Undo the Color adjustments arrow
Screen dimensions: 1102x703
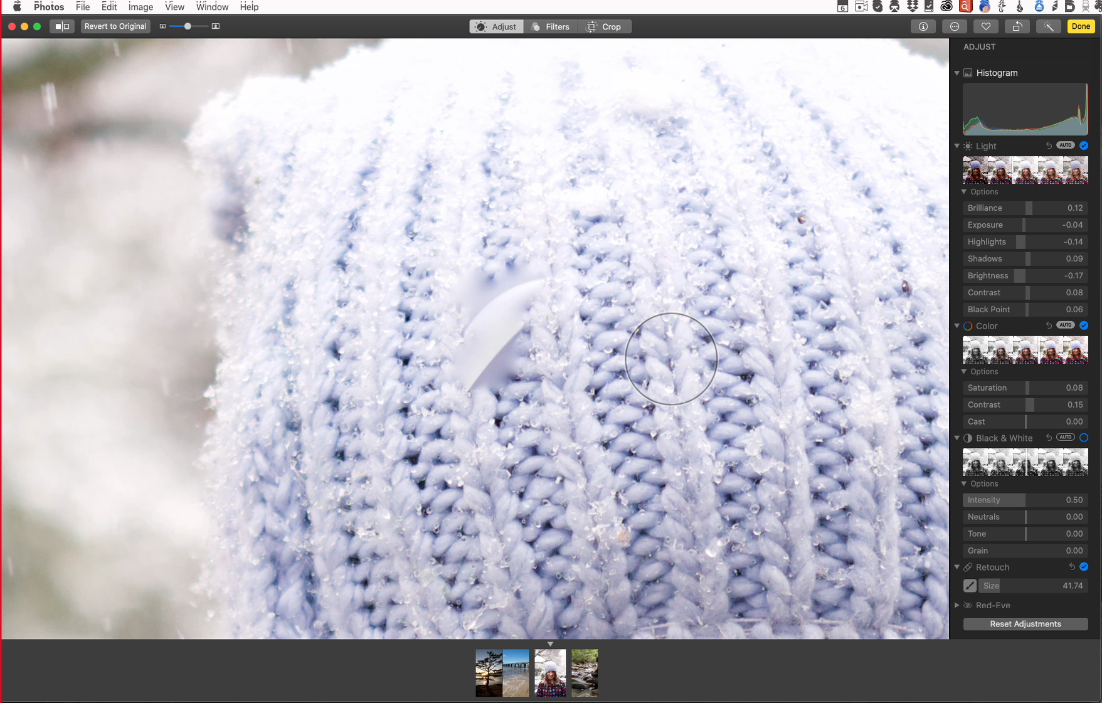[x=1049, y=325]
